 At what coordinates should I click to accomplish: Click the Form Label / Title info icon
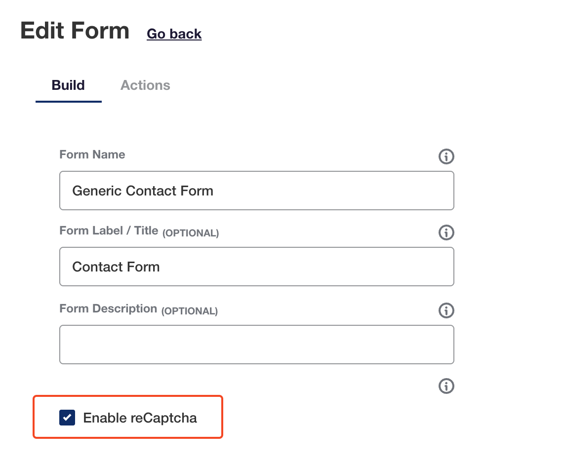(x=446, y=232)
